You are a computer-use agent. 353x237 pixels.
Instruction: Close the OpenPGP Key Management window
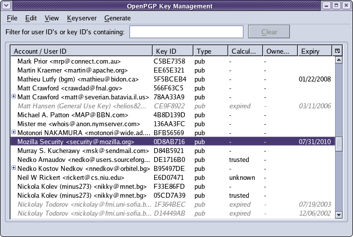tap(346, 5)
